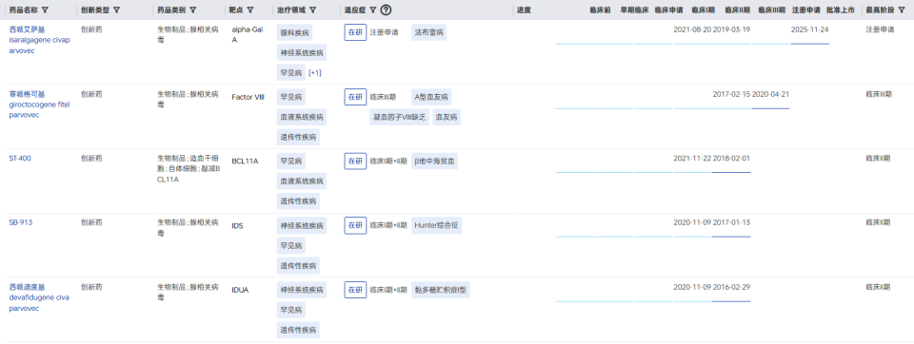The image size is (914, 344).
Task: Open drug link 菲哌格可基 giroctocogene fitelparvovec
Action: point(39,105)
